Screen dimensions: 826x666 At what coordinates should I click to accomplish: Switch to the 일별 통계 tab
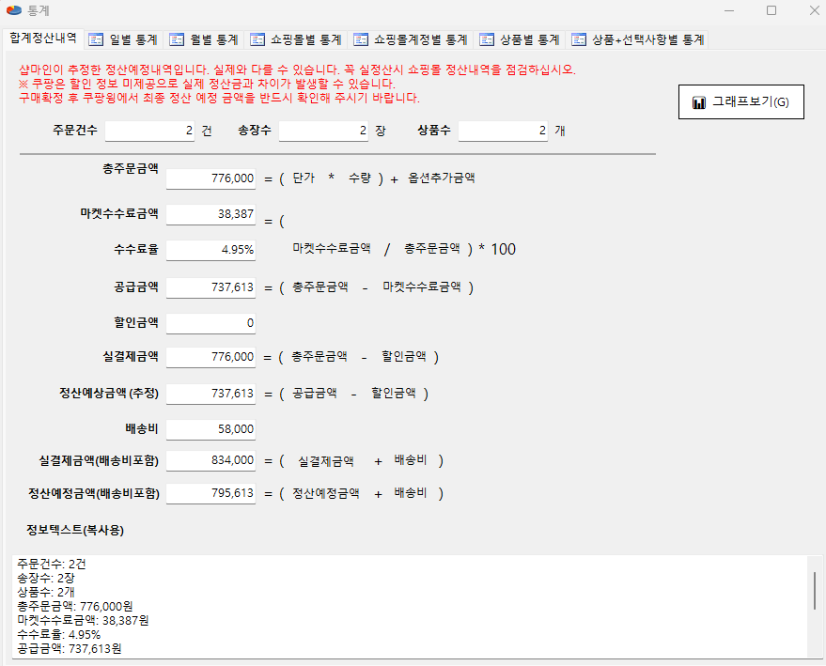tap(122, 39)
